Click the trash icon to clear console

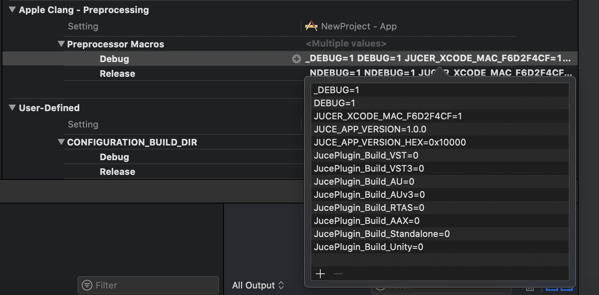(530, 288)
